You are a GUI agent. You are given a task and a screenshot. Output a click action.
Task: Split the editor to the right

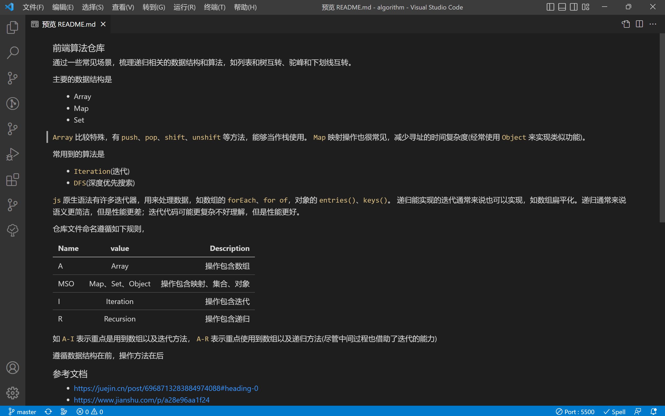(639, 24)
